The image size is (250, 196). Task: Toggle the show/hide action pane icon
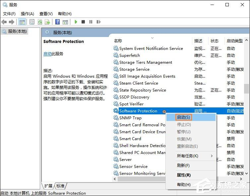[x=65, y=22]
